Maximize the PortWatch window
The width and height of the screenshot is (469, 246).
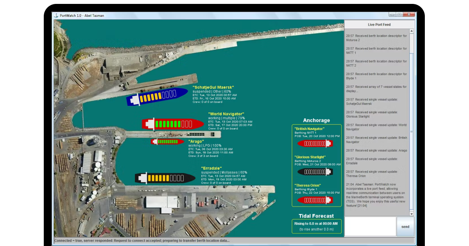tap(399, 14)
